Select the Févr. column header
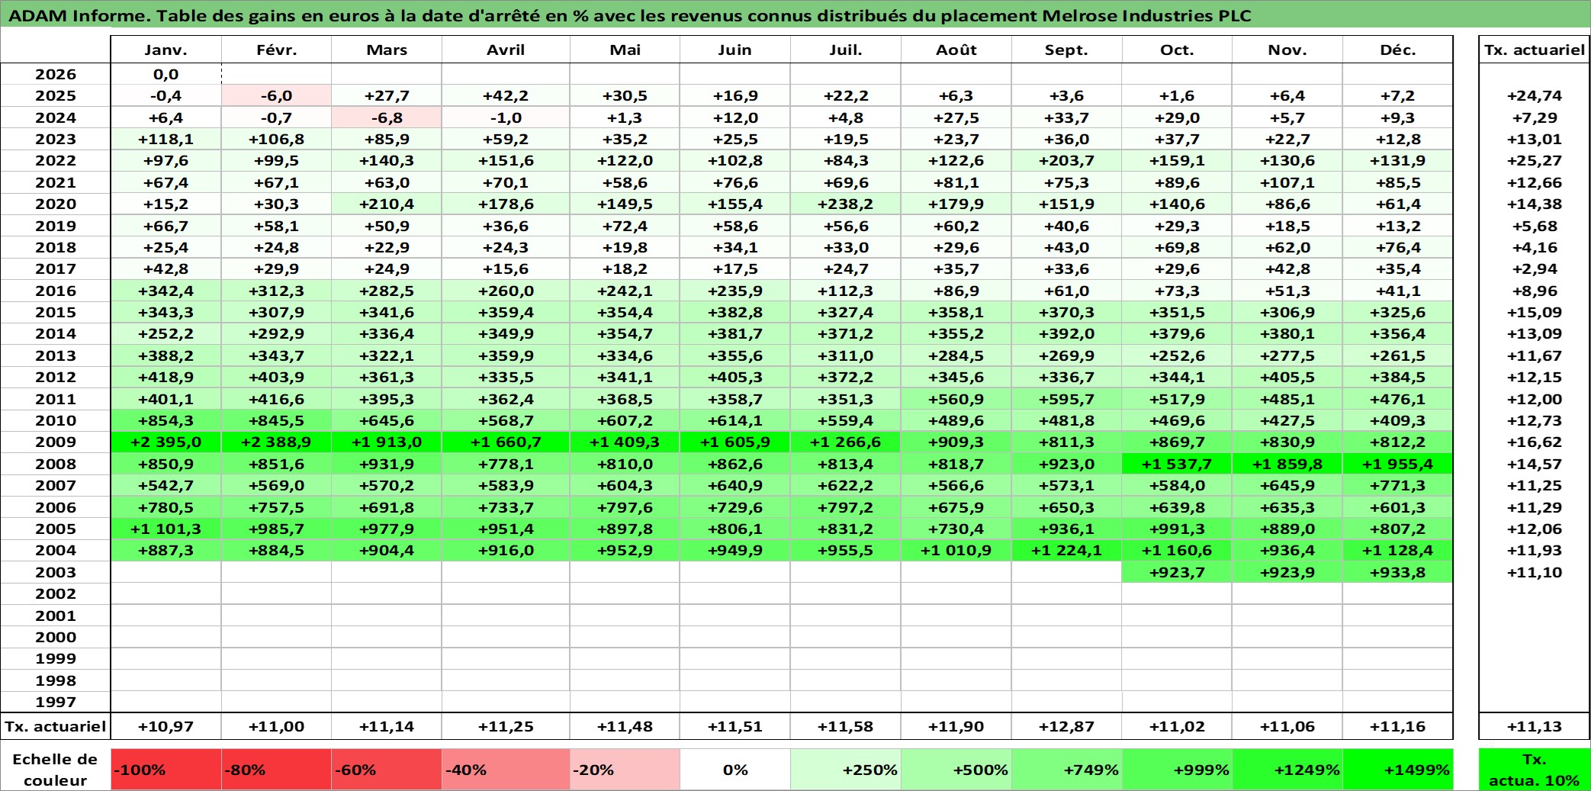1591x791 pixels. pos(276,50)
